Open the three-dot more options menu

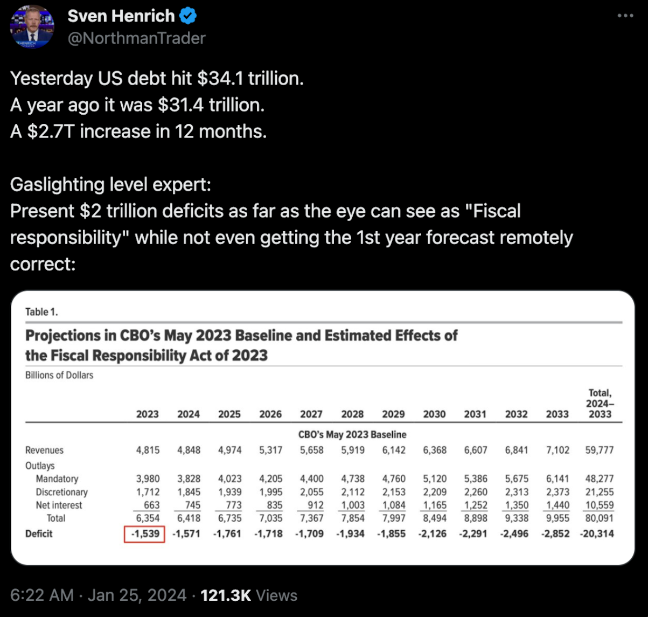(625, 16)
